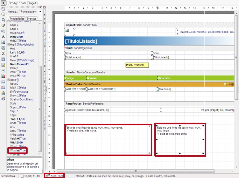This screenshot has height=178, width=239.
Task: Click the Width property value field
Action: [x=20, y=143]
